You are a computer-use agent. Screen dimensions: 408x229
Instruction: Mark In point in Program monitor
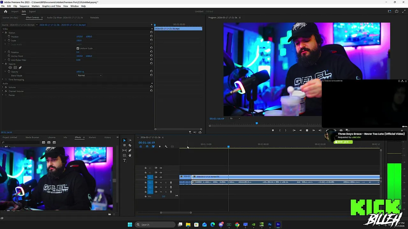[280, 130]
